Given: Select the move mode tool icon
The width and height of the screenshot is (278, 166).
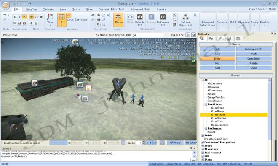Looking at the screenshot, I should click(32, 17).
